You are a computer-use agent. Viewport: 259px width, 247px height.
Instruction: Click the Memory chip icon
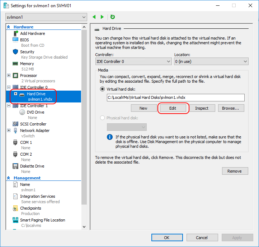(15, 64)
